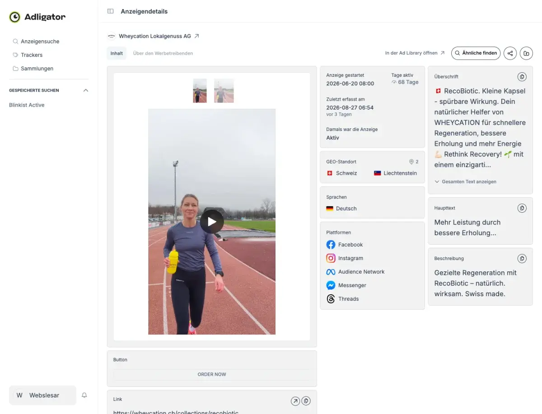Image resolution: width=542 pixels, height=414 pixels.
Task: Click the Threads platform icon
Action: [331, 299]
